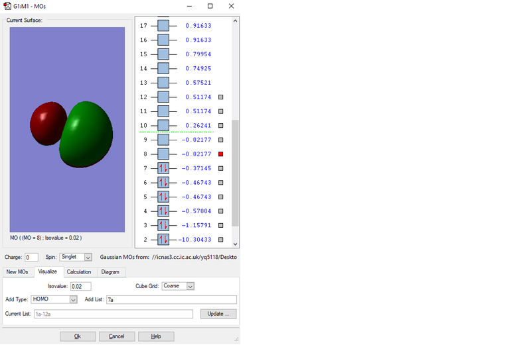
Task: Click energy value 0.26241
Action: pyautogui.click(x=198, y=125)
